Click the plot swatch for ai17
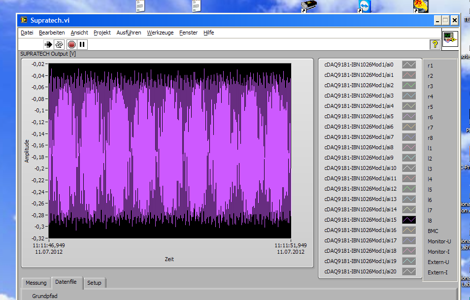Screen dimensions: 470x300 [409, 240]
